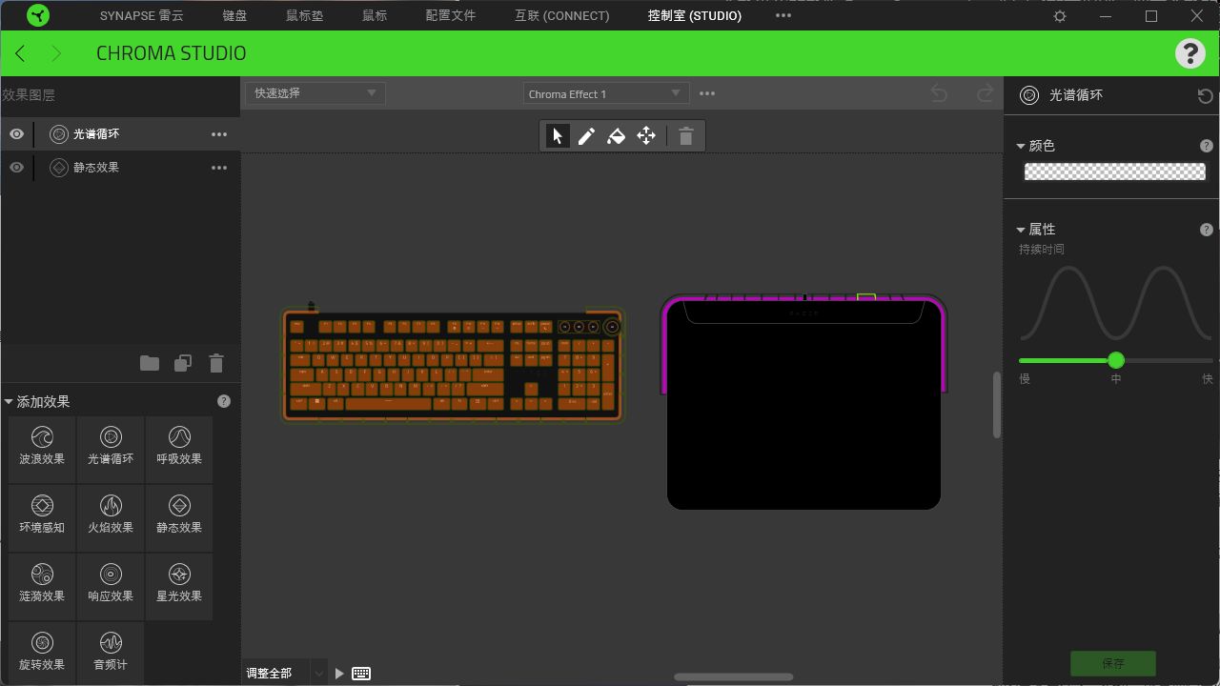This screenshot has height=686, width=1220.
Task: Open the 快速选择 dropdown
Action: [x=315, y=92]
